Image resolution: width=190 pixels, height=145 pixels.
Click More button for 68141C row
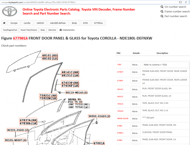135,89
